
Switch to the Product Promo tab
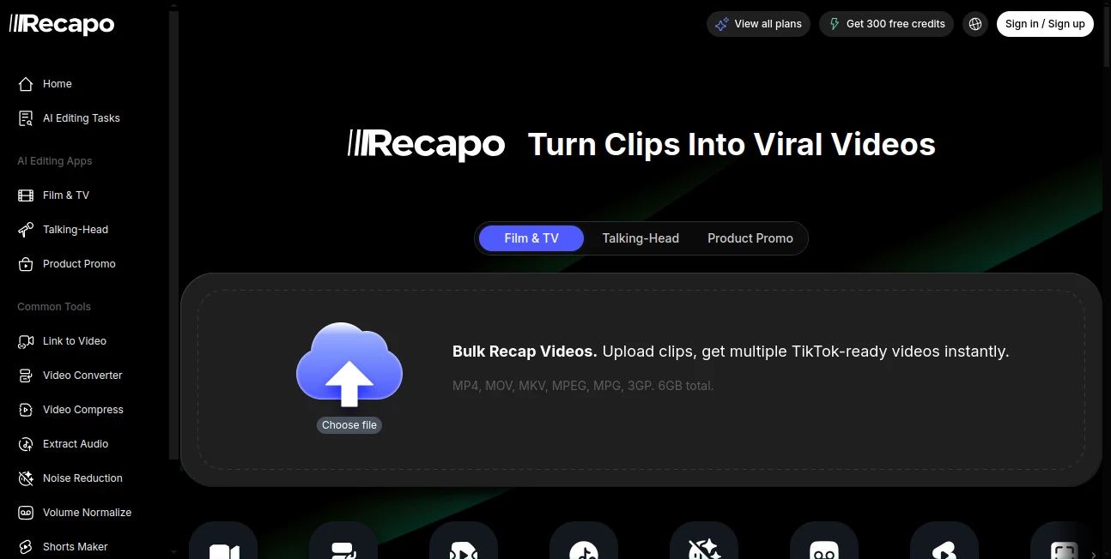(750, 238)
